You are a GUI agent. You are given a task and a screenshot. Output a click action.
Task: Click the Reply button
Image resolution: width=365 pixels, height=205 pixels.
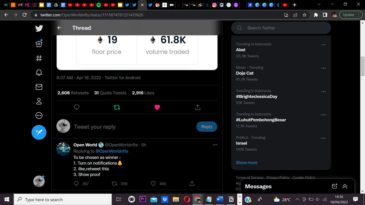pyautogui.click(x=207, y=127)
